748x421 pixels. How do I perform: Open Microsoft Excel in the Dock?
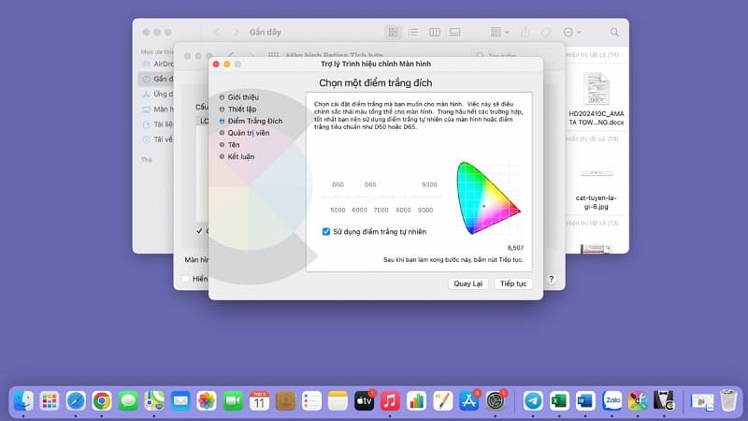(x=559, y=400)
